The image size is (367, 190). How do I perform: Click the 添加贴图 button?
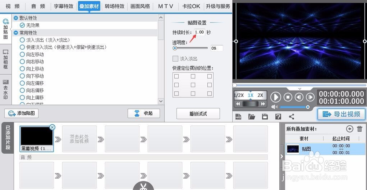[21, 114]
